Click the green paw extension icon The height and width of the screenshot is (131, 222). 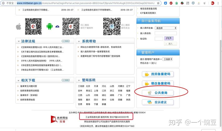pyautogui.click(x=177, y=3)
